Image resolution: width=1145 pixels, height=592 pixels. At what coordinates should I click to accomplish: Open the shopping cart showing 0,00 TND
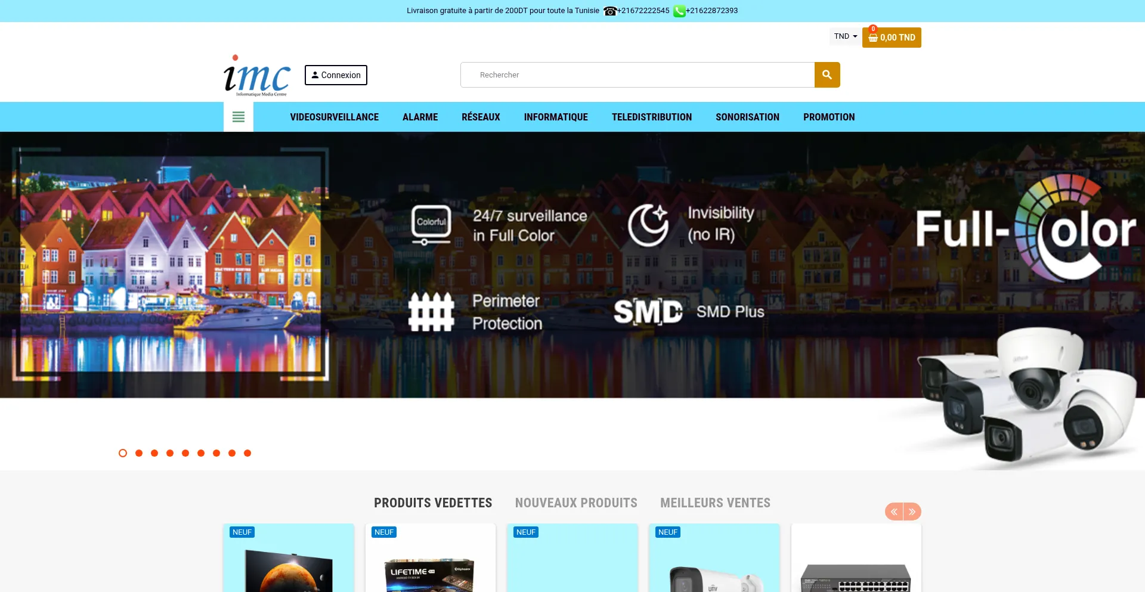(892, 38)
